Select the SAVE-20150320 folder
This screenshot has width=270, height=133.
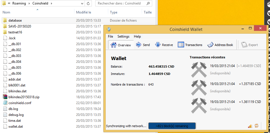tap(20, 26)
